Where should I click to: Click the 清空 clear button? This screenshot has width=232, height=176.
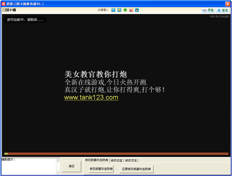(72, 166)
